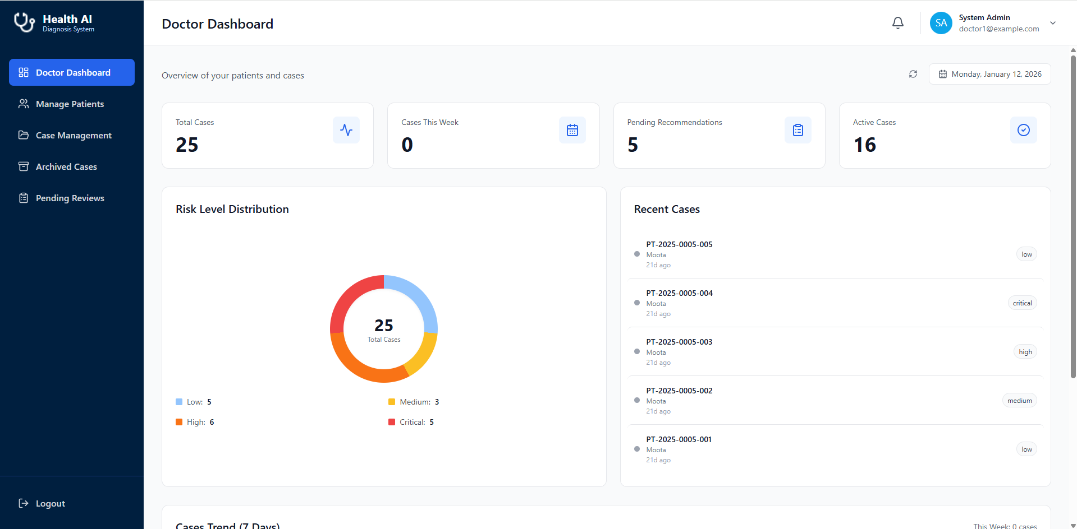Click the page vertical scrollbar thumb

point(1073,216)
